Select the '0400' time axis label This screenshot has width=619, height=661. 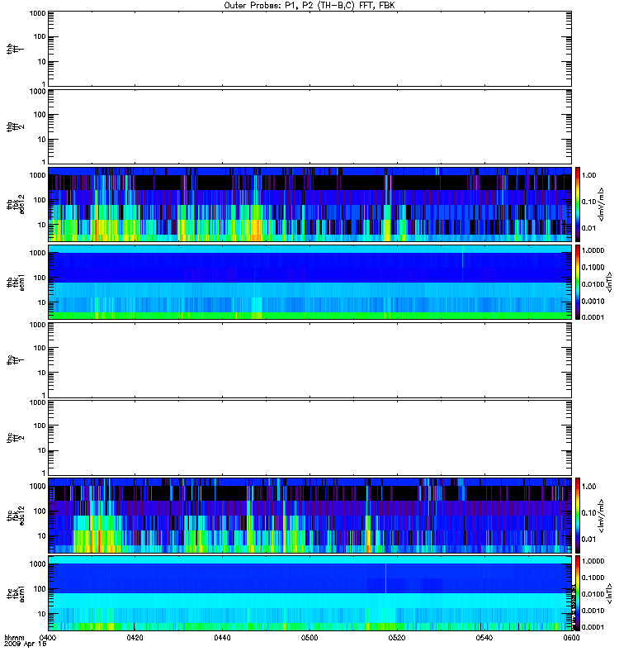coord(47,637)
